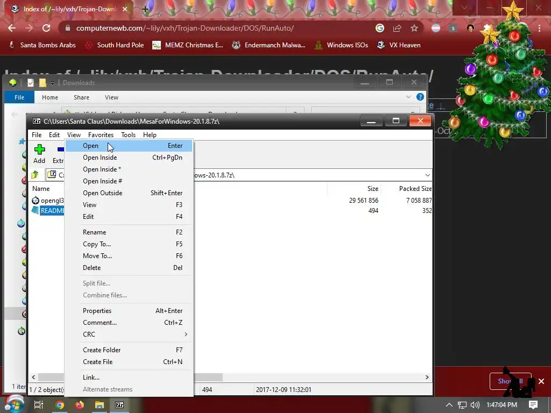Select Open Outside menu entry

click(129, 193)
